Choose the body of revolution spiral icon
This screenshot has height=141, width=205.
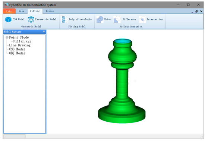(65, 20)
